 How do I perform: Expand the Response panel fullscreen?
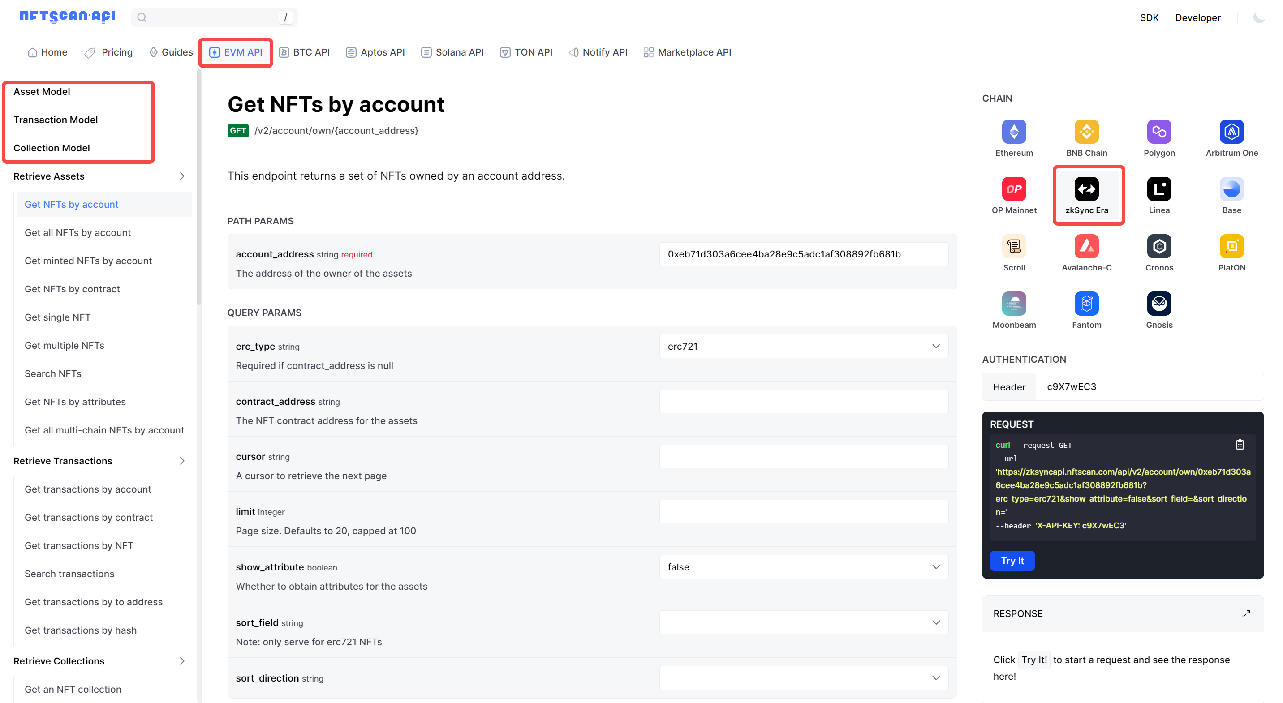[x=1247, y=613]
